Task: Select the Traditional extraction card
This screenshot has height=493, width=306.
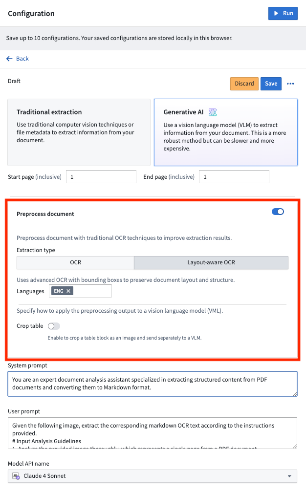Action: point(79,132)
